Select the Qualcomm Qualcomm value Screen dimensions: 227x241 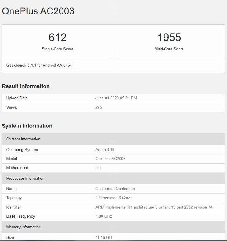point(115,189)
